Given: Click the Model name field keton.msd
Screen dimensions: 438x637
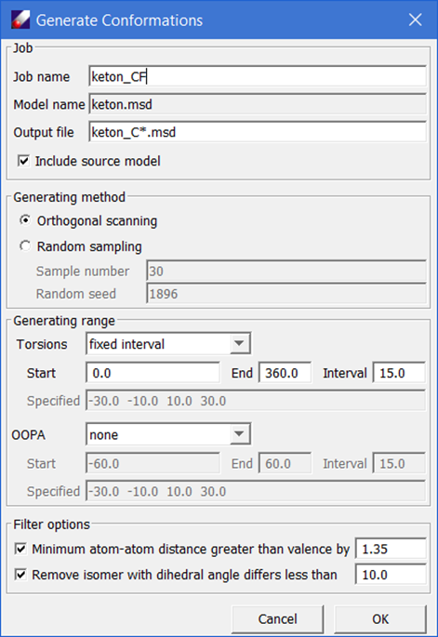Looking at the screenshot, I should pyautogui.click(x=258, y=104).
